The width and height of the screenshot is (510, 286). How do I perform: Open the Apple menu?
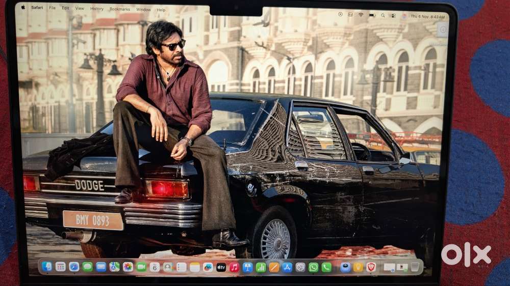click(23, 7)
